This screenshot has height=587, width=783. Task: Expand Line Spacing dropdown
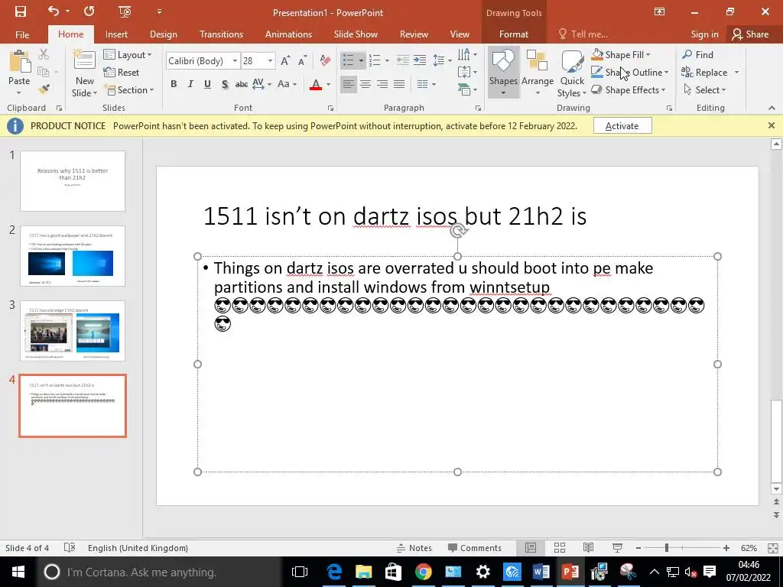click(x=442, y=60)
